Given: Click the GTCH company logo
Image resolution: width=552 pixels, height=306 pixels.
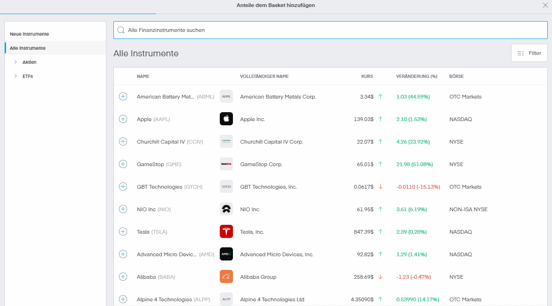Looking at the screenshot, I should (x=226, y=186).
